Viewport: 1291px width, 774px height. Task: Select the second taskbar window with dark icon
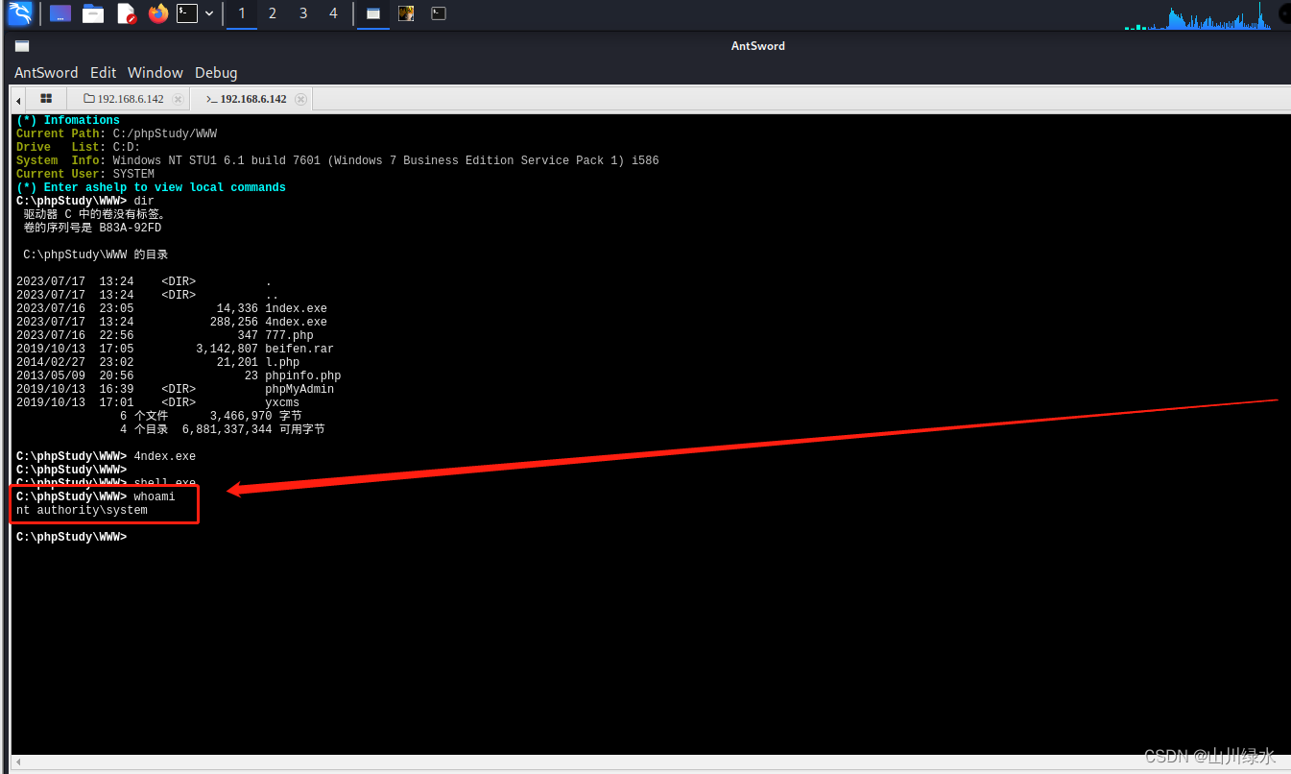click(x=406, y=13)
